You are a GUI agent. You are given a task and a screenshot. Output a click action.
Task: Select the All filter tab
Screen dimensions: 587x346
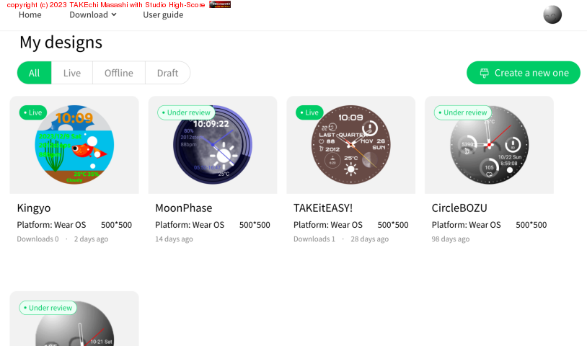[35, 73]
